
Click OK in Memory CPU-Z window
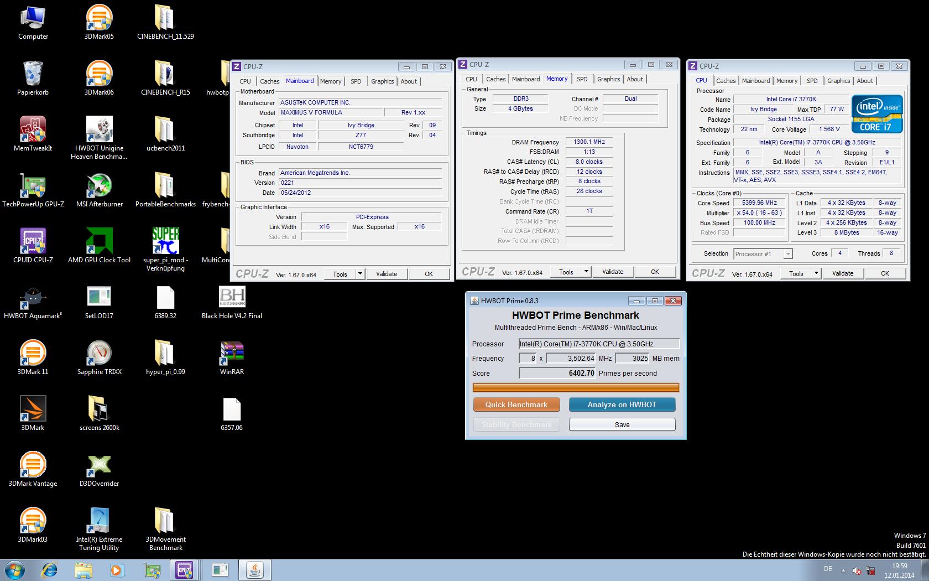[655, 272]
